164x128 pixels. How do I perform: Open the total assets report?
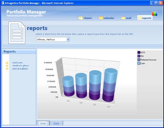point(18,63)
